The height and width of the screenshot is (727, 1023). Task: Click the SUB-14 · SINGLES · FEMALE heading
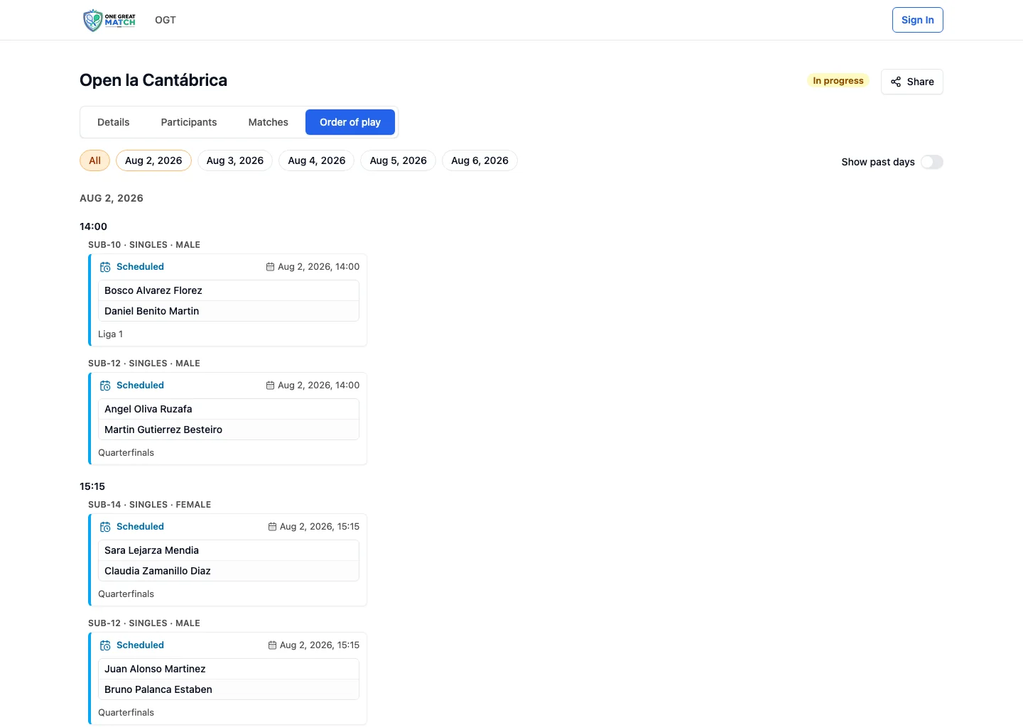coord(150,505)
